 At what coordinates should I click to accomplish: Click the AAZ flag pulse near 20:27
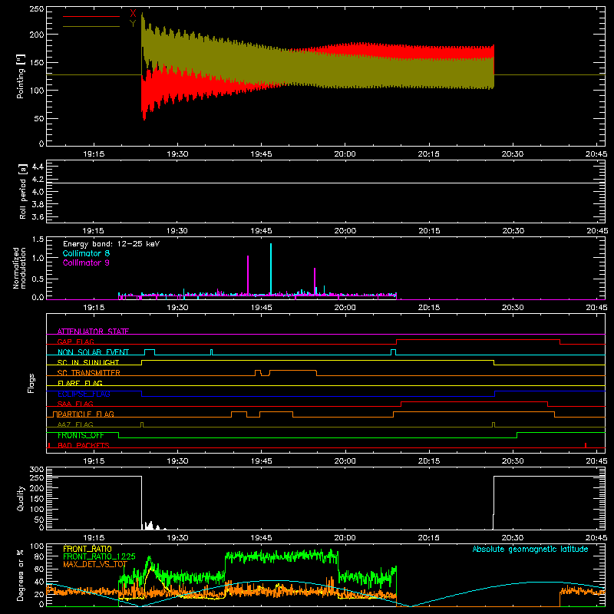point(494,424)
